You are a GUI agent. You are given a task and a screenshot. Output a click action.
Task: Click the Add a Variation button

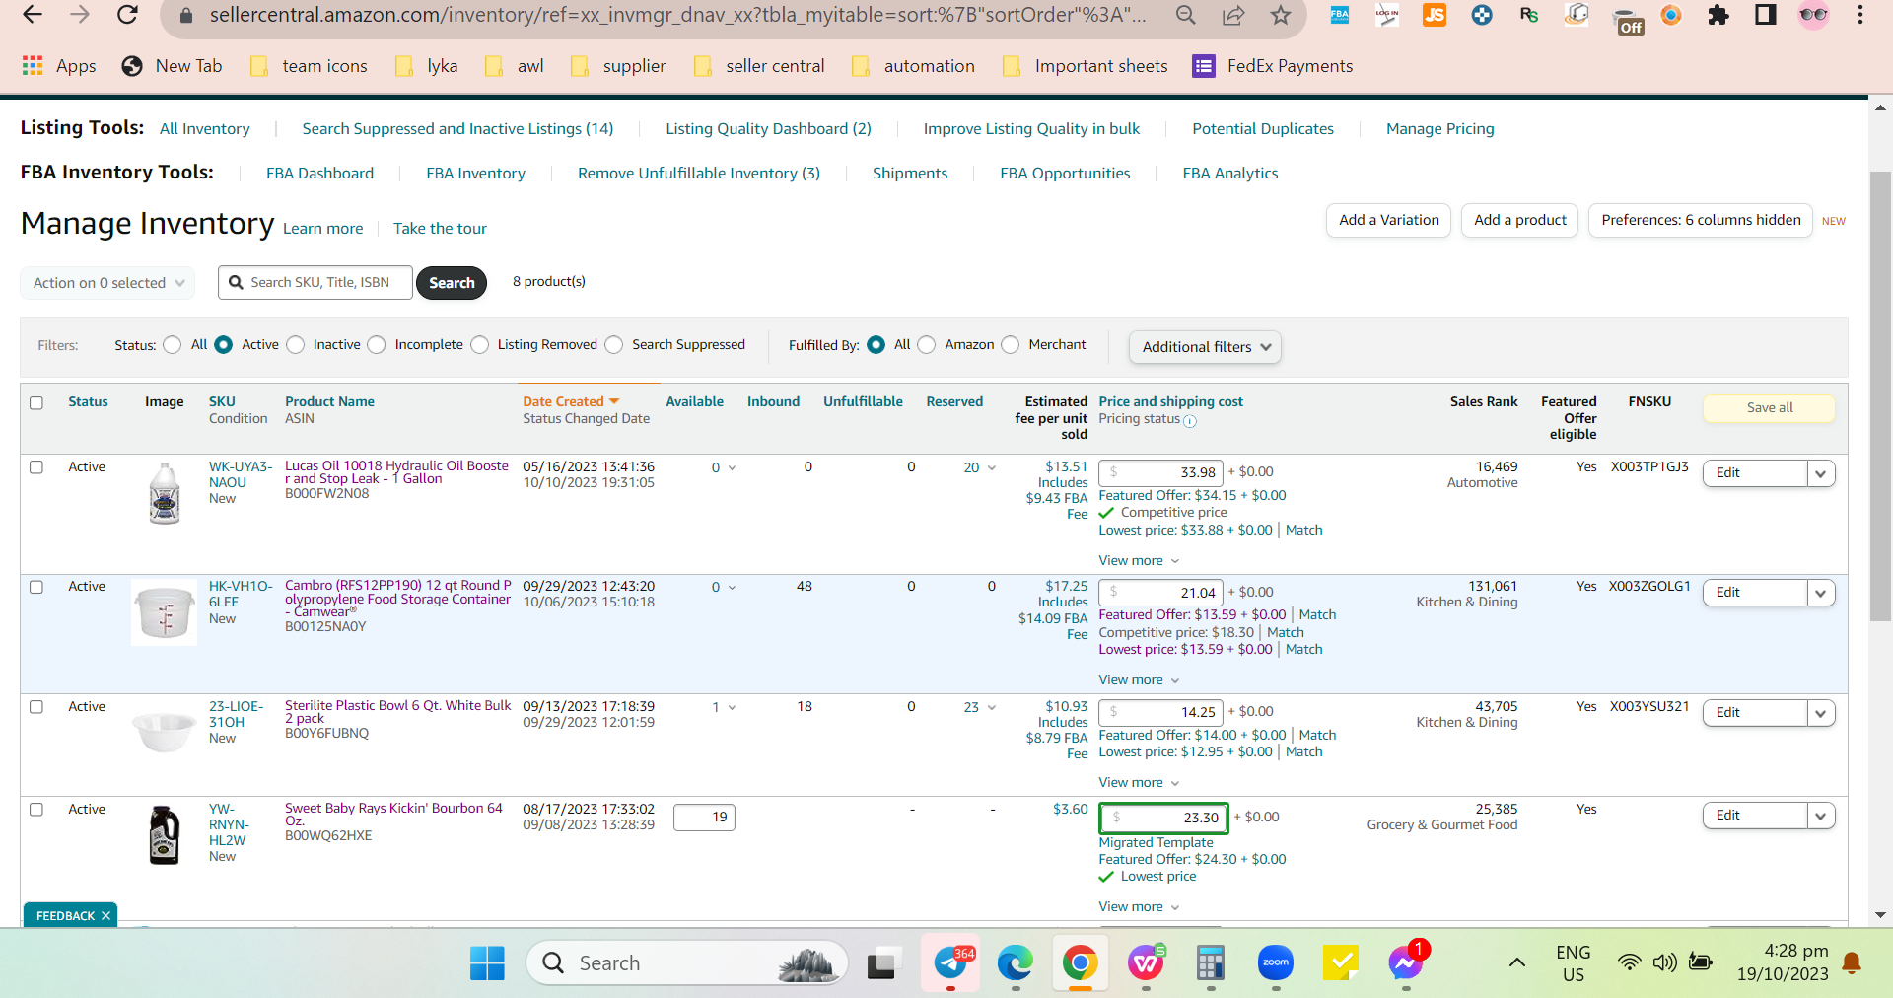click(x=1388, y=221)
